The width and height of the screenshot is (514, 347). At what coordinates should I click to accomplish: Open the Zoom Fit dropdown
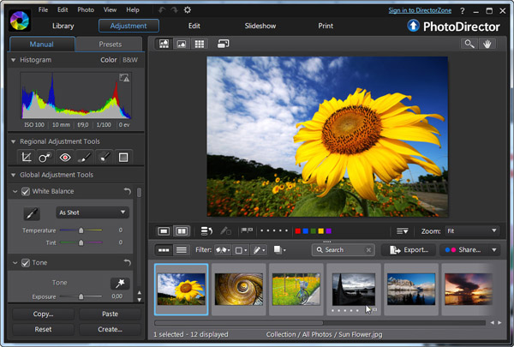(472, 231)
